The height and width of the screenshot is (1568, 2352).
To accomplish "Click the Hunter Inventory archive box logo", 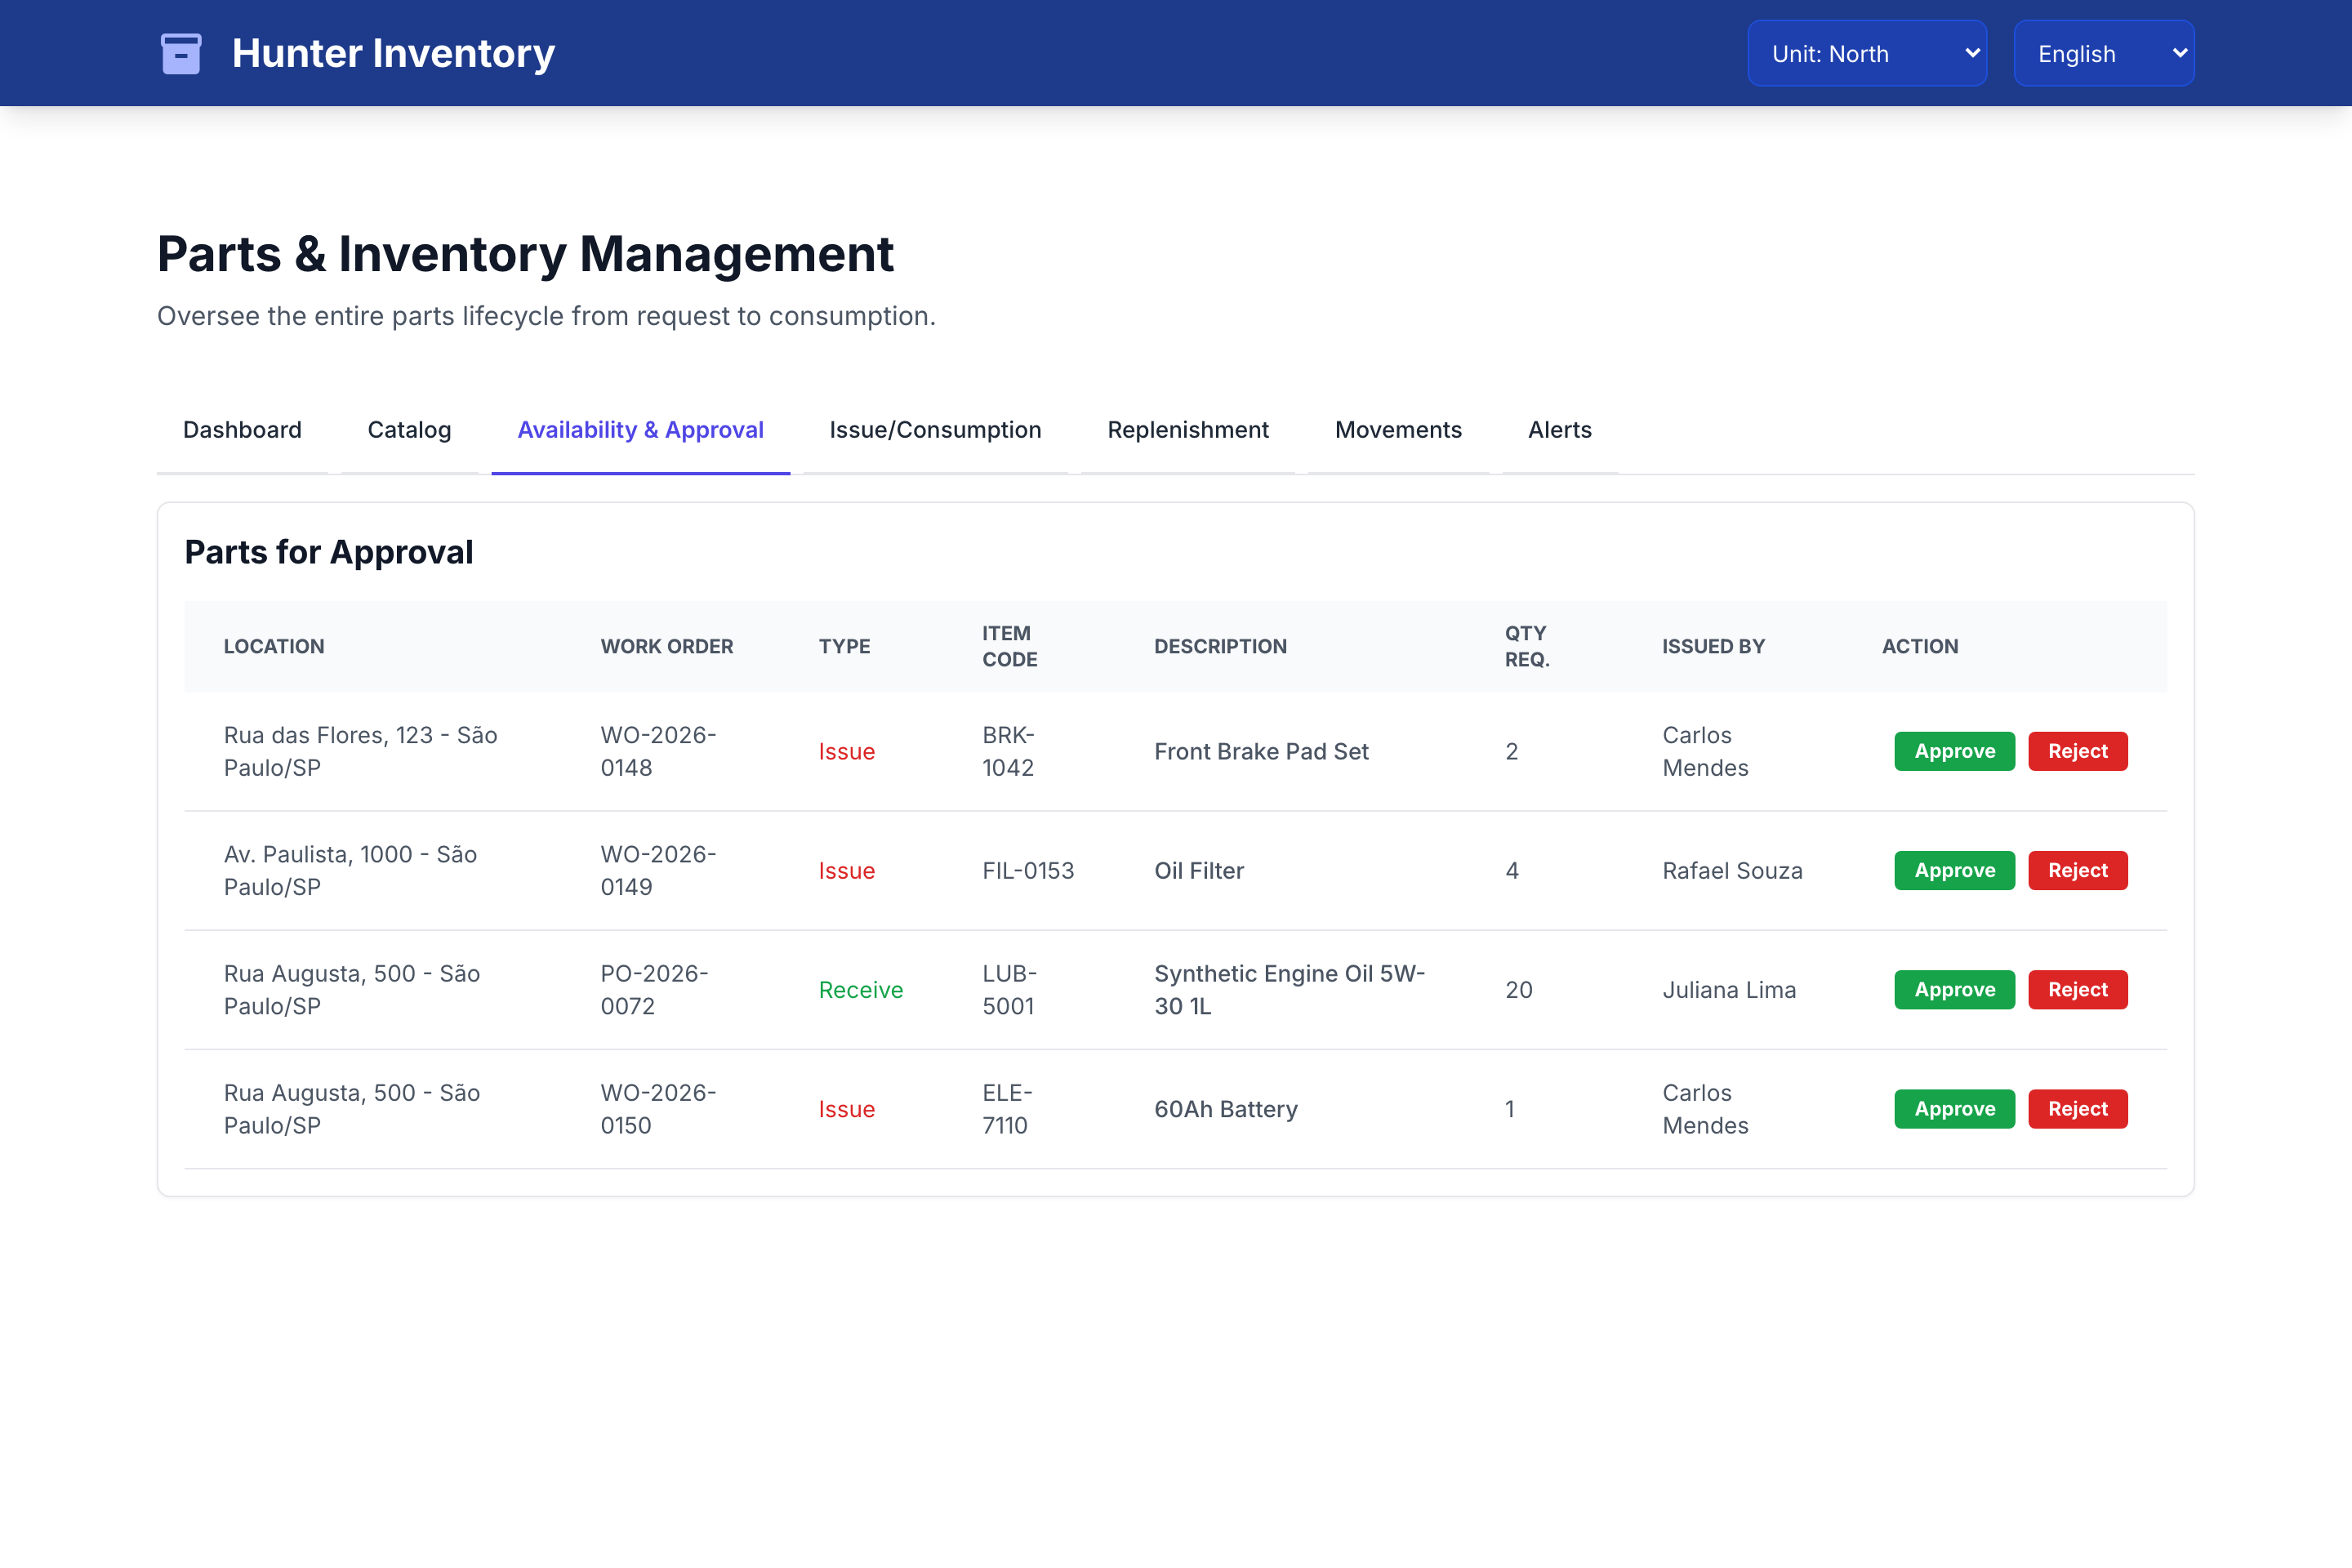I will [181, 53].
